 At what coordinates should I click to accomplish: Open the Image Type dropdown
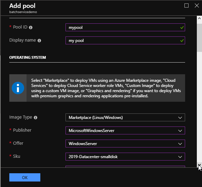125,117
